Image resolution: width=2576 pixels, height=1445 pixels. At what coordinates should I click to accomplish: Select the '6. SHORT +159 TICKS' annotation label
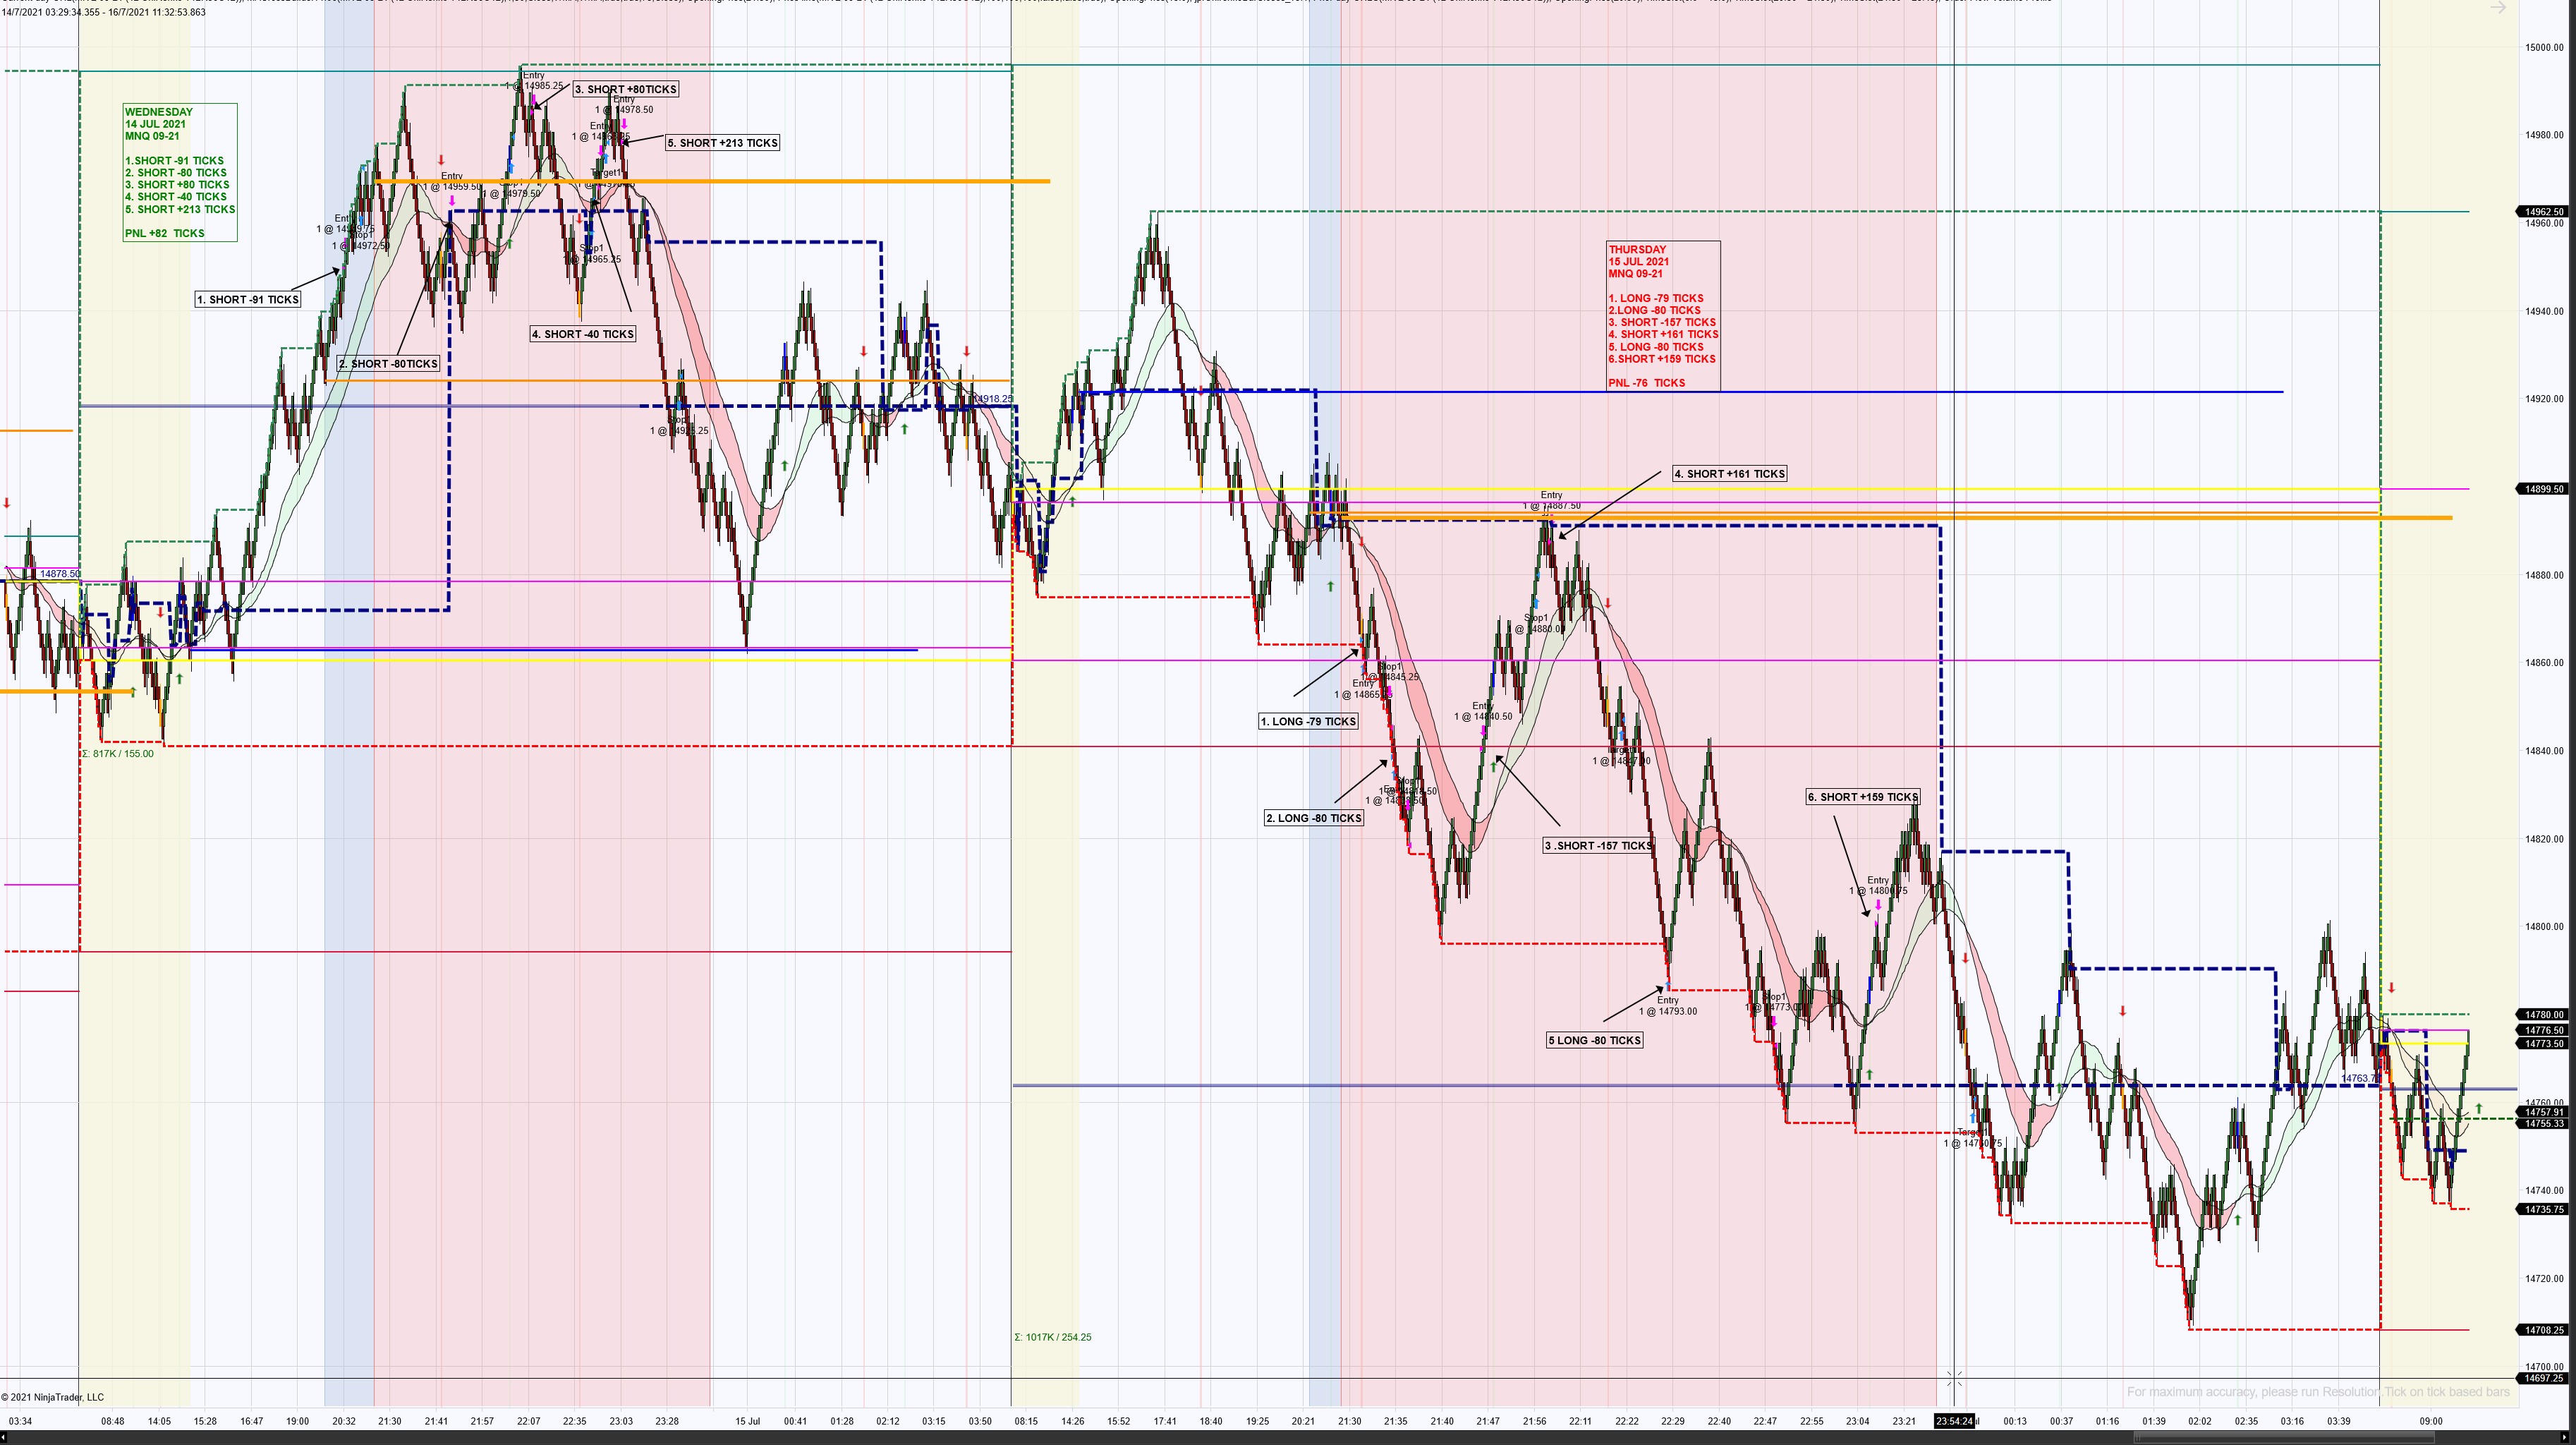1863,797
